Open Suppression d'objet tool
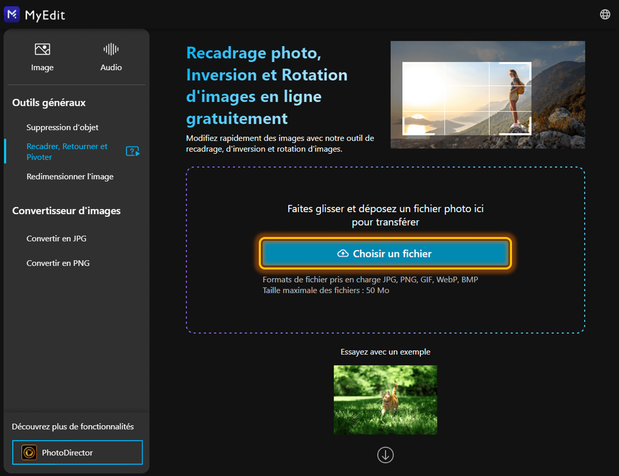Viewport: 619px width, 476px height. [x=62, y=127]
